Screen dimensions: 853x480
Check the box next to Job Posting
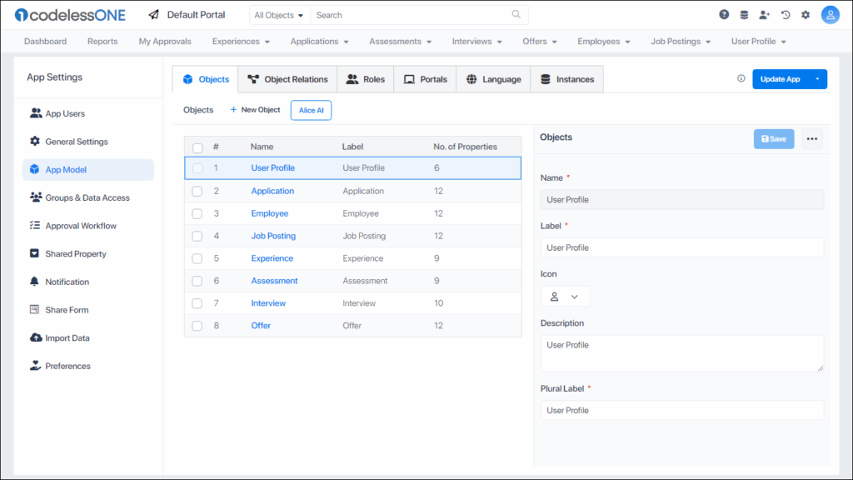coord(197,236)
